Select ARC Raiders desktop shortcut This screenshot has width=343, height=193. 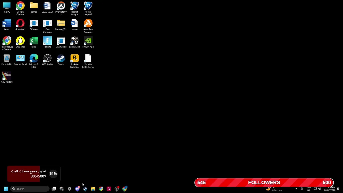[x=7, y=77]
